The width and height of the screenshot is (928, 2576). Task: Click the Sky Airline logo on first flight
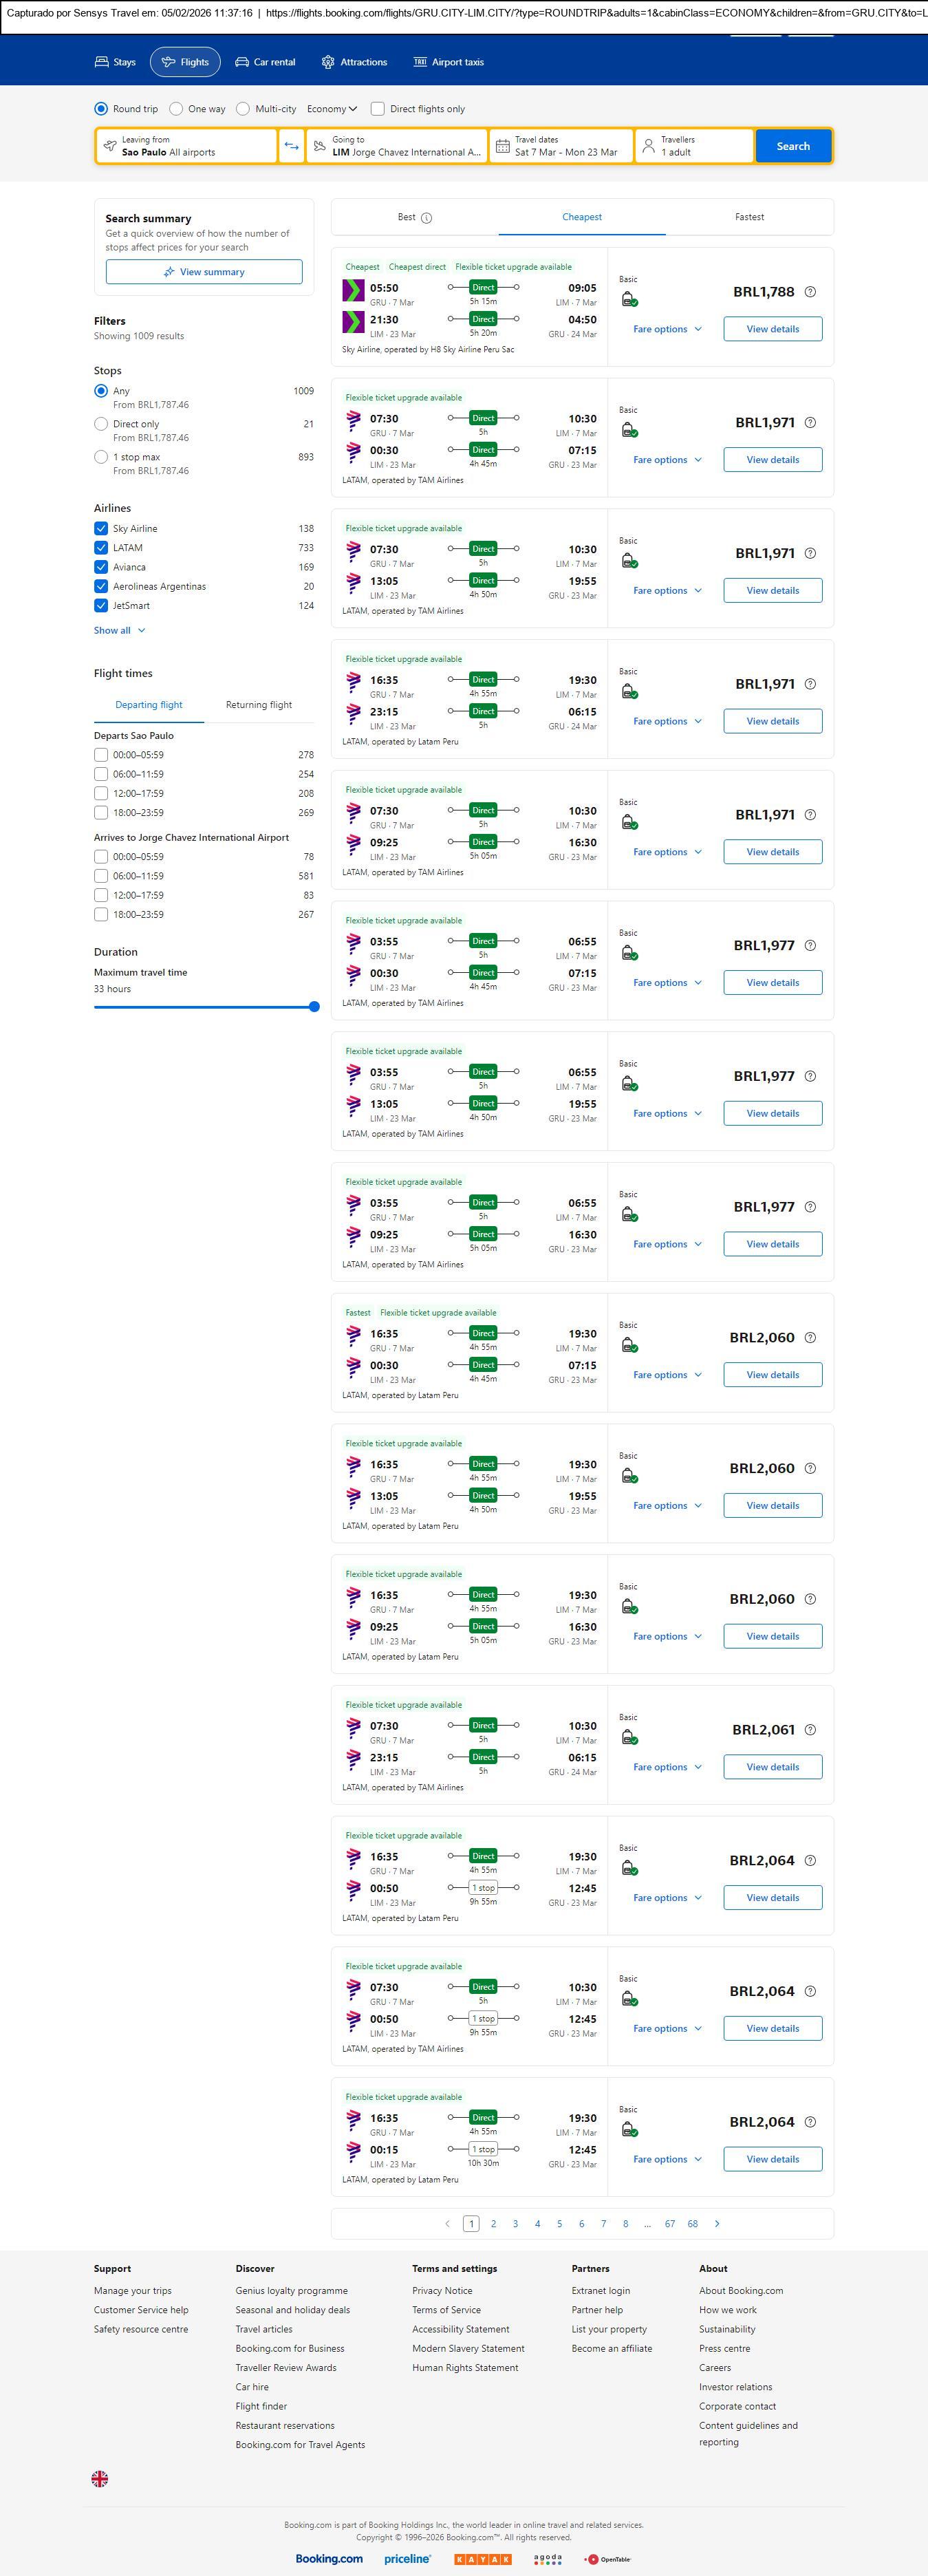[353, 291]
